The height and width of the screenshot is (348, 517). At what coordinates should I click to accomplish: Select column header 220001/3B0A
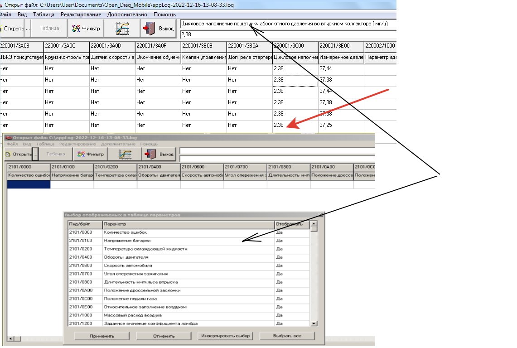tap(250, 46)
